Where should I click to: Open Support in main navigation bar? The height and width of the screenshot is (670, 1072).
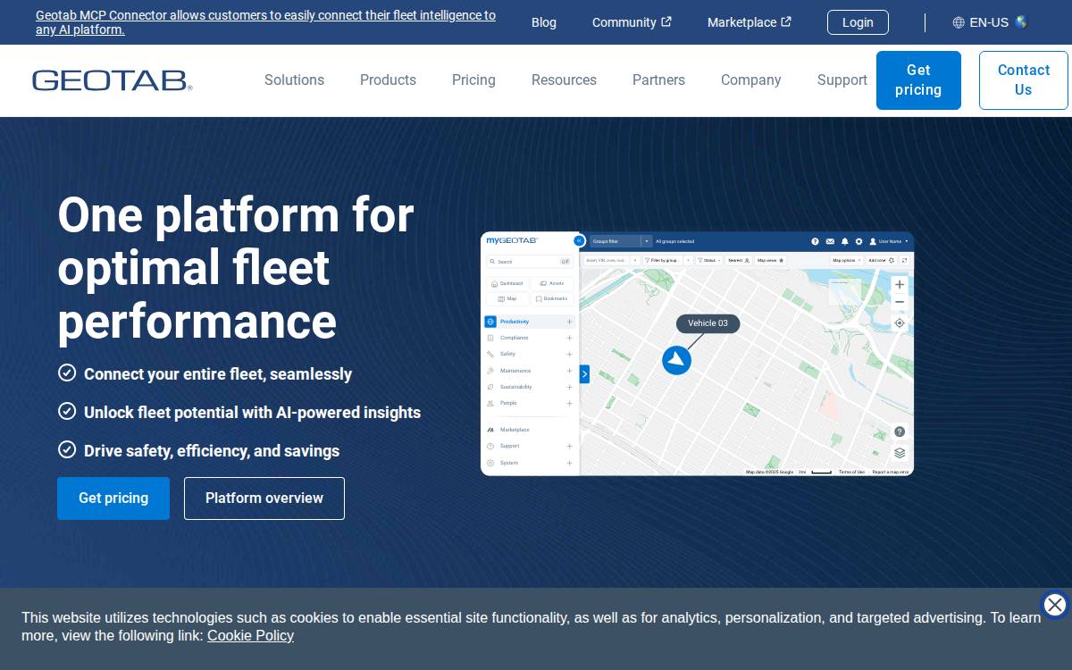click(842, 80)
